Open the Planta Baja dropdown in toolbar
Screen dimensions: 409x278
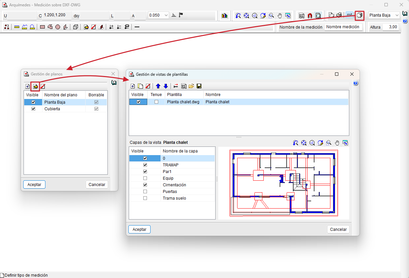[384, 15]
